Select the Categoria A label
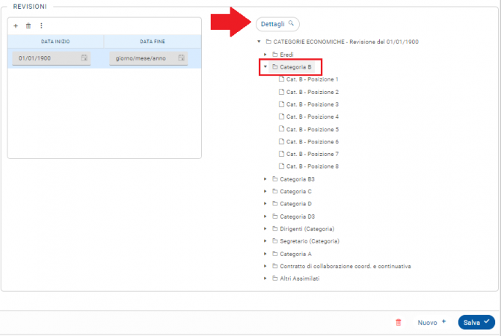This screenshot has width=501, height=336. pos(295,254)
